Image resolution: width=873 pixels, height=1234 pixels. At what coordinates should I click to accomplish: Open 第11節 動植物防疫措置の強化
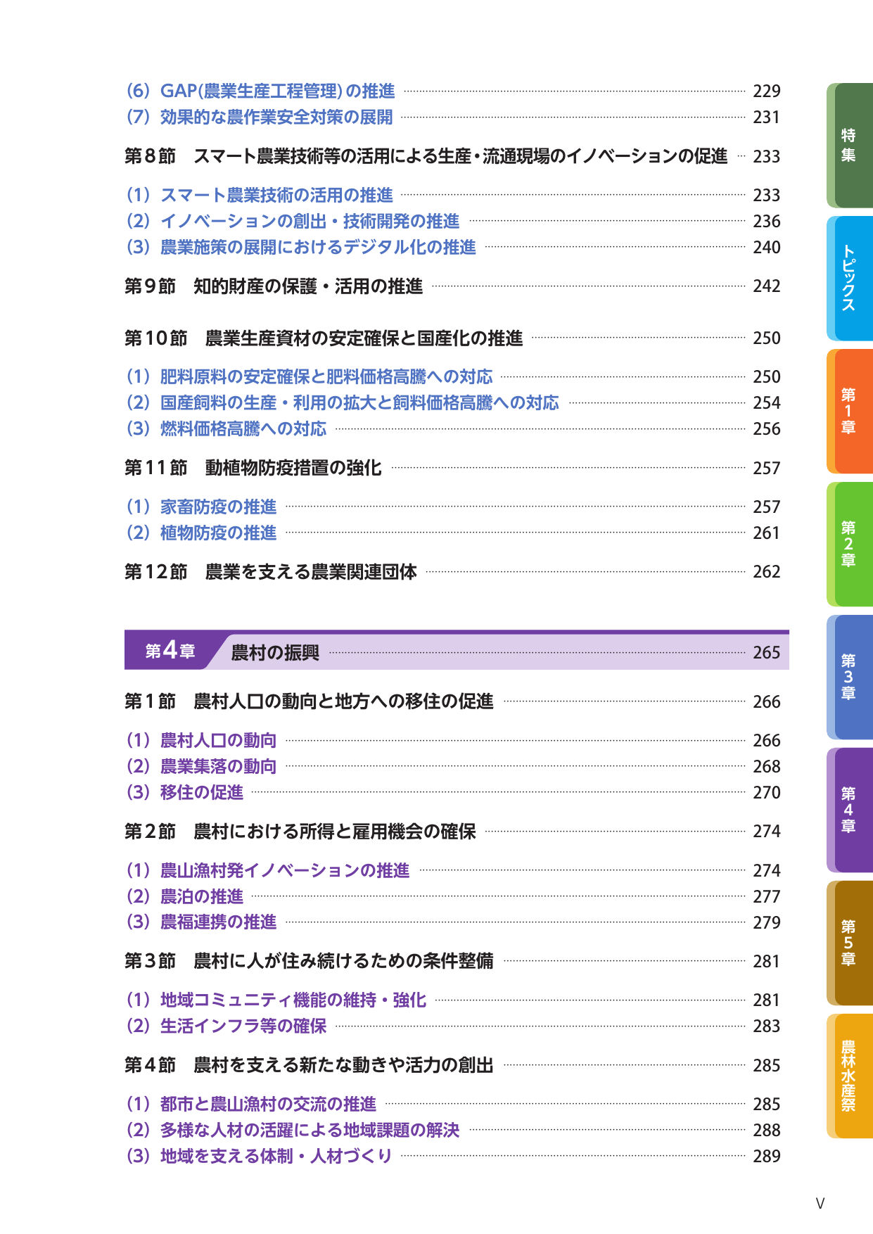(253, 468)
